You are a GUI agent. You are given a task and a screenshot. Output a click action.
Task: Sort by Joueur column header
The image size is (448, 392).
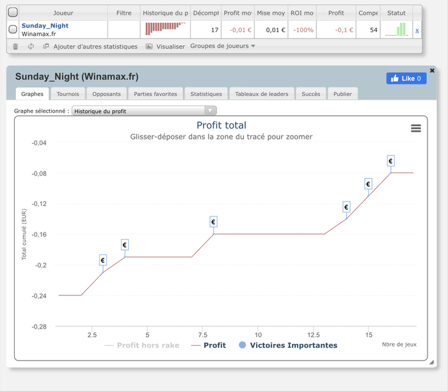tap(63, 13)
